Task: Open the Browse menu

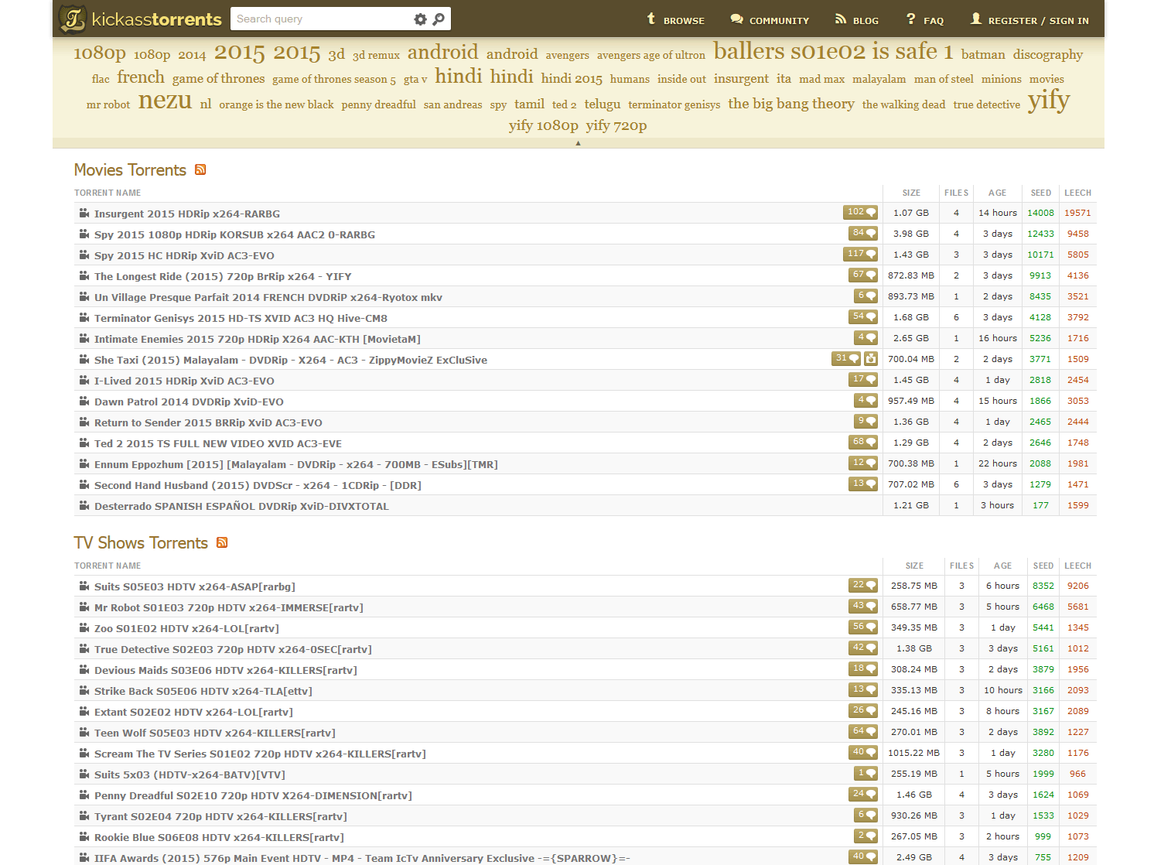Action: pyautogui.click(x=675, y=19)
